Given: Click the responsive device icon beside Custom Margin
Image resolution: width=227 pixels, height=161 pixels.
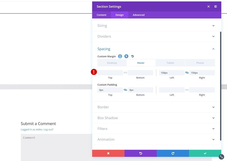Looking at the screenshot, I should click(x=120, y=56).
